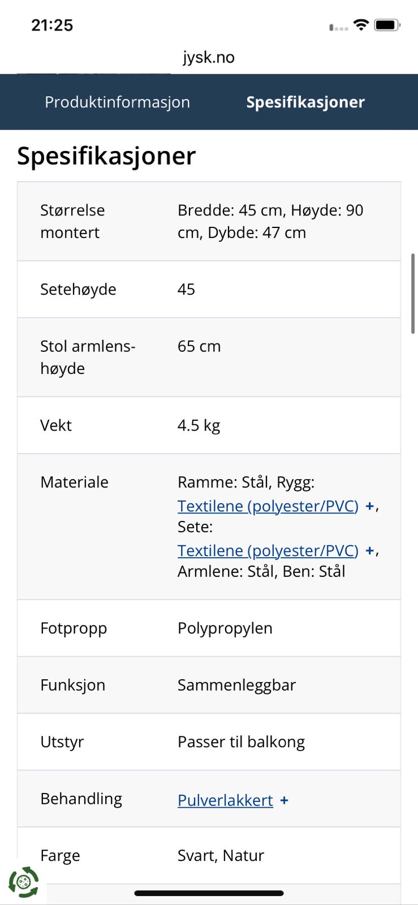Follow the Pulverlakkert link

point(225,800)
